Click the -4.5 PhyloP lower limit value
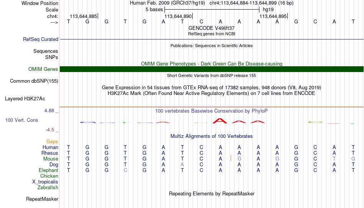Image resolution: width=364 pixels, height=208 pixels. coord(50,130)
